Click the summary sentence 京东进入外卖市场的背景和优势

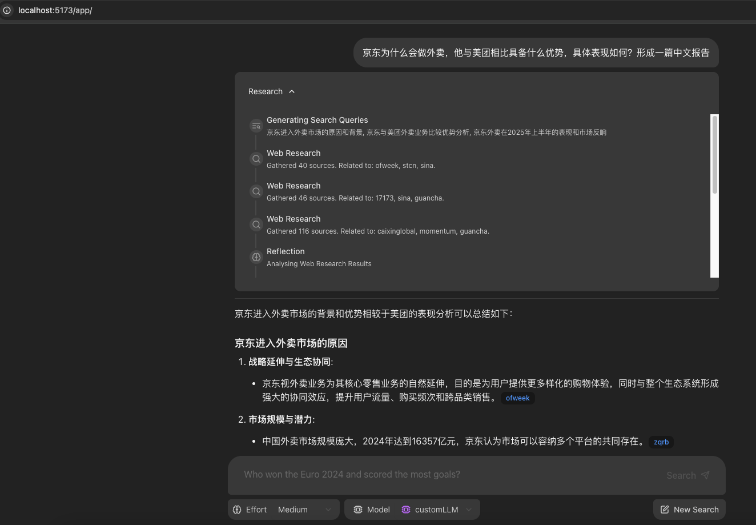(x=373, y=314)
